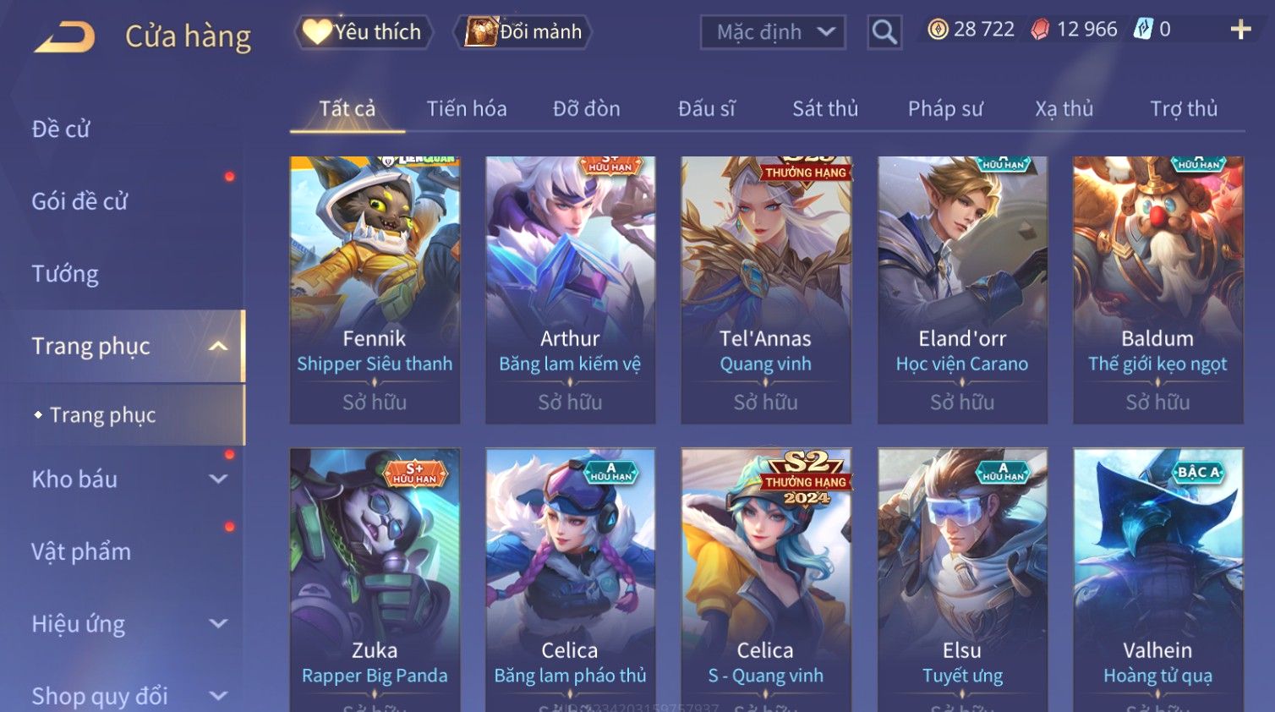Switch to the Sát thủ tab

coord(825,109)
